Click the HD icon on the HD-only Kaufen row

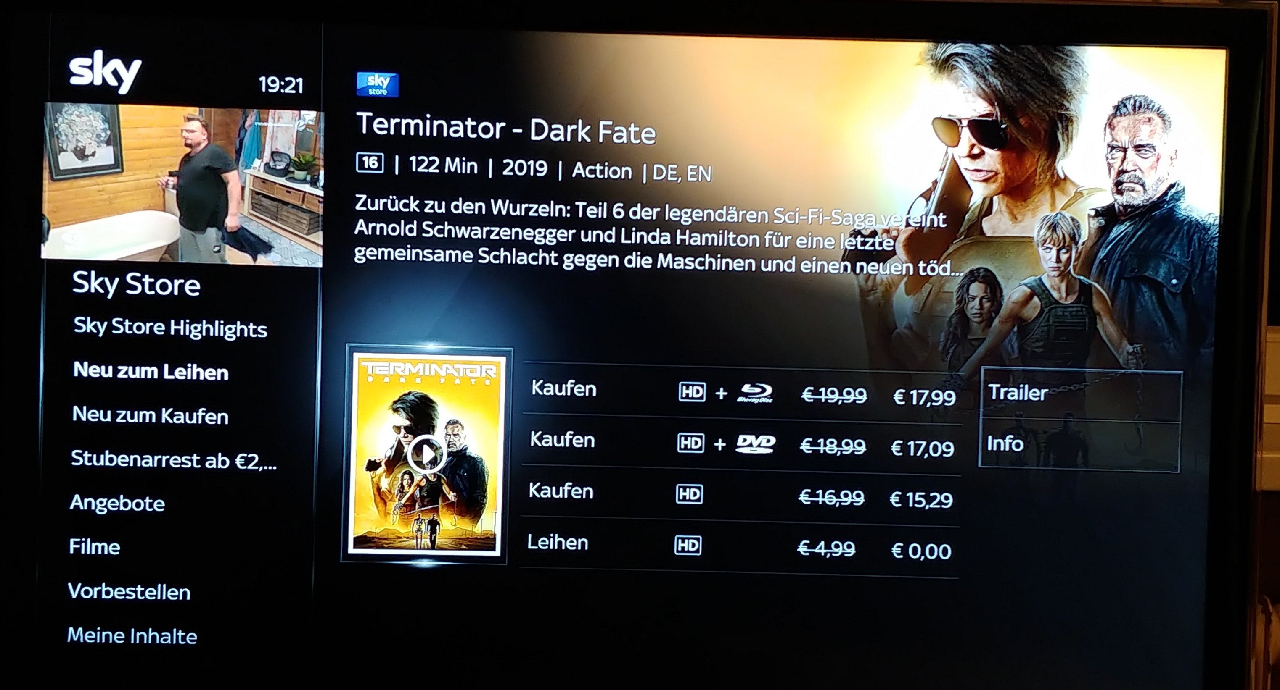click(x=690, y=494)
